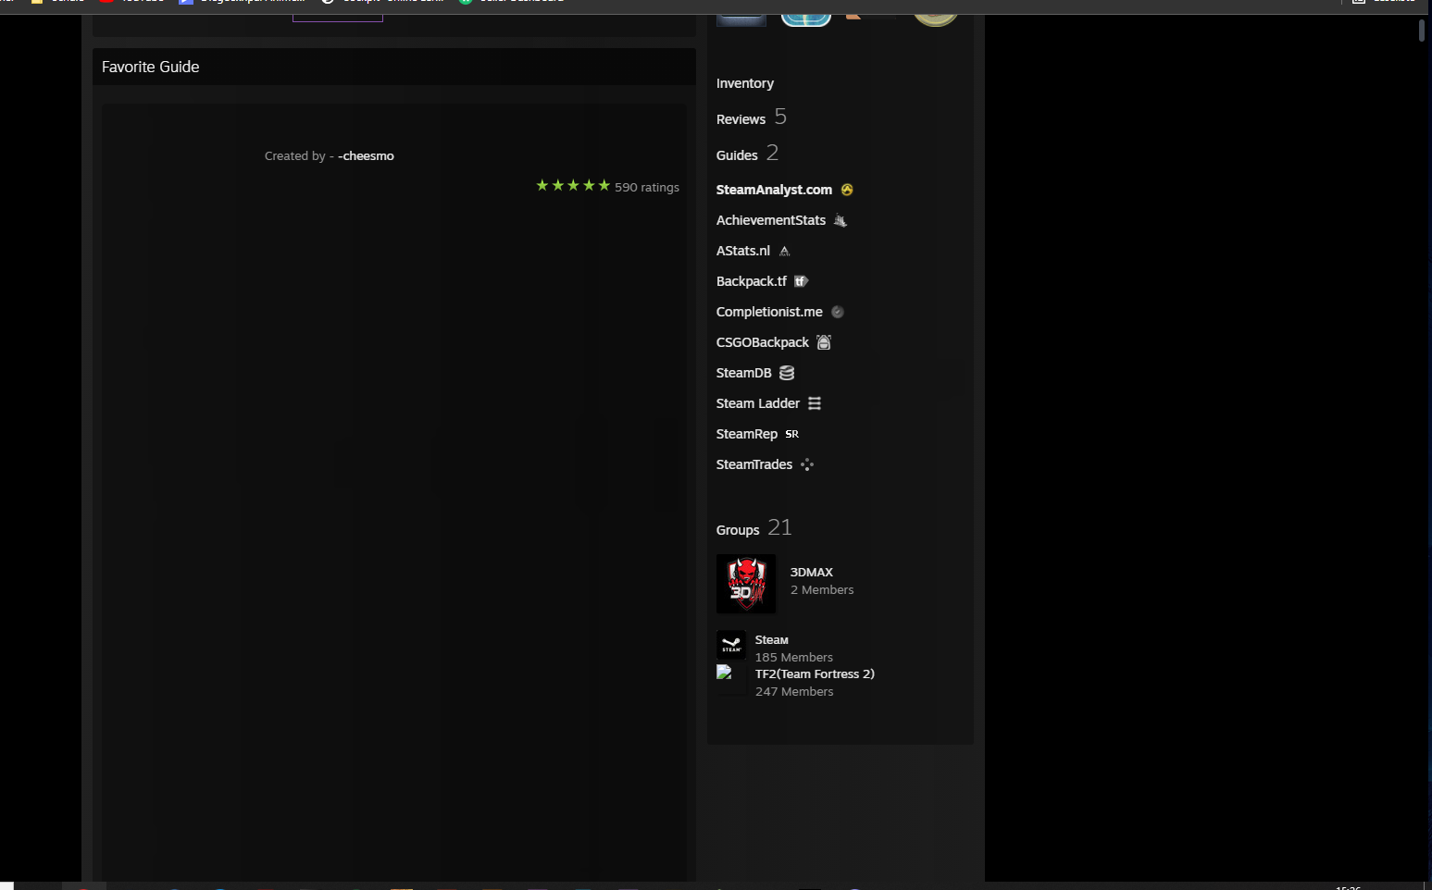Open the Steam Ladder text link

coord(758,403)
